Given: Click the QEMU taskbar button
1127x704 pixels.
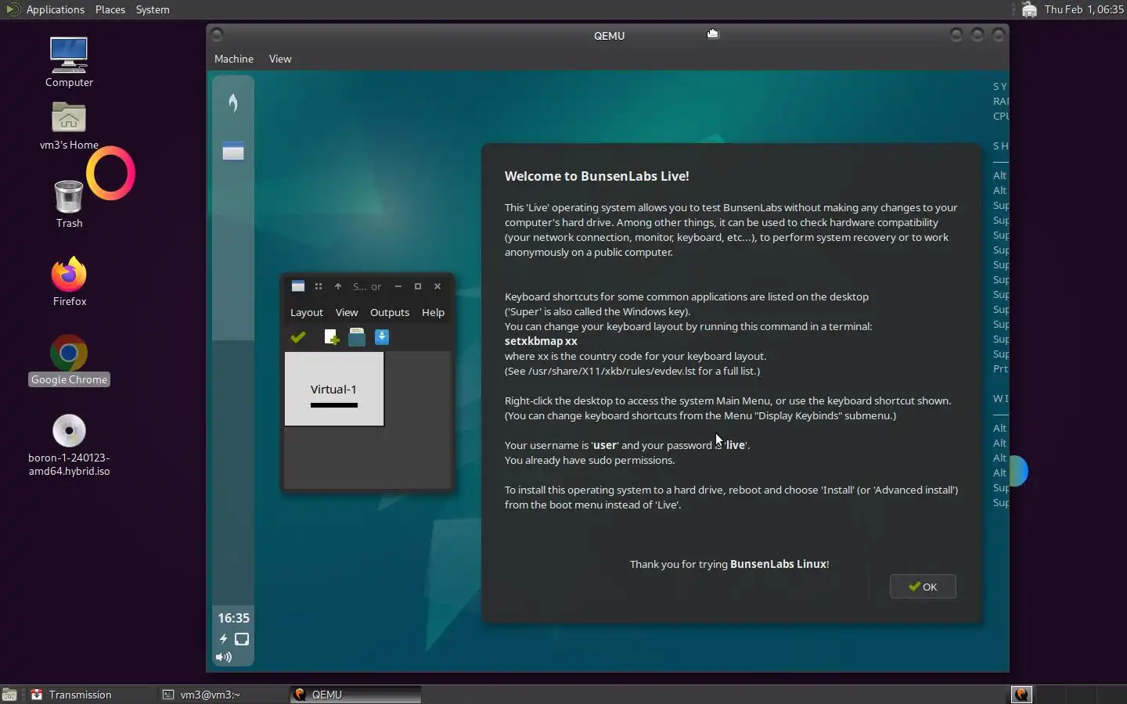Looking at the screenshot, I should coord(355,695).
